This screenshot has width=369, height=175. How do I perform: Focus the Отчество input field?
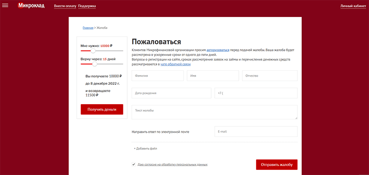[x=270, y=76]
